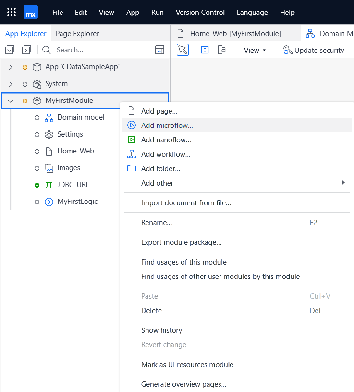This screenshot has height=392, width=354.
Task: Click the expand all icon in App Explorer
Action: (x=27, y=50)
